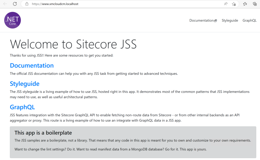Select Styleguide in the top navigation
Image resolution: width=260 pixels, height=160 pixels.
tap(230, 20)
